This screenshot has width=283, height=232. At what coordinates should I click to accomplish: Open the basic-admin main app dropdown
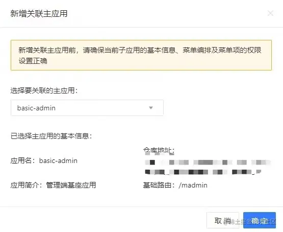coord(87,108)
